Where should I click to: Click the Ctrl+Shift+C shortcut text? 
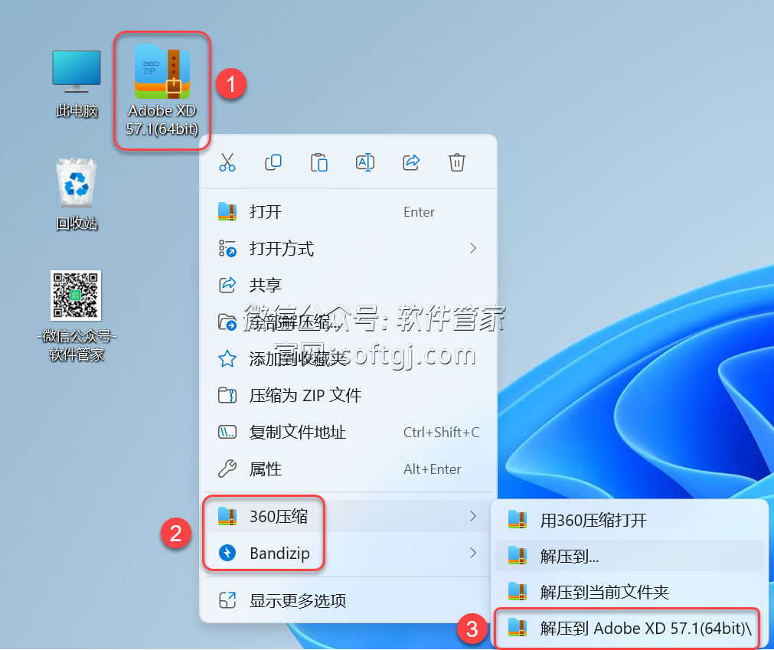click(x=441, y=433)
